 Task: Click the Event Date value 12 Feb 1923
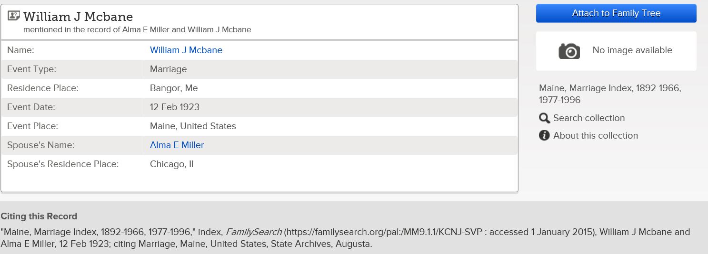coord(175,107)
